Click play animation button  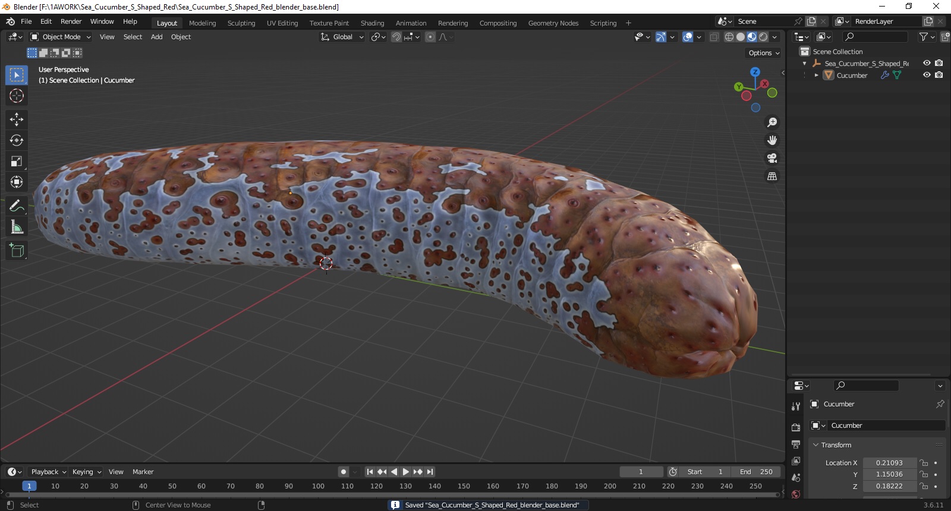pos(405,472)
